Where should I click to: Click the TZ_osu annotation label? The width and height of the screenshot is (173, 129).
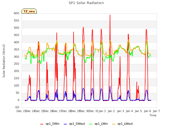click(29, 11)
